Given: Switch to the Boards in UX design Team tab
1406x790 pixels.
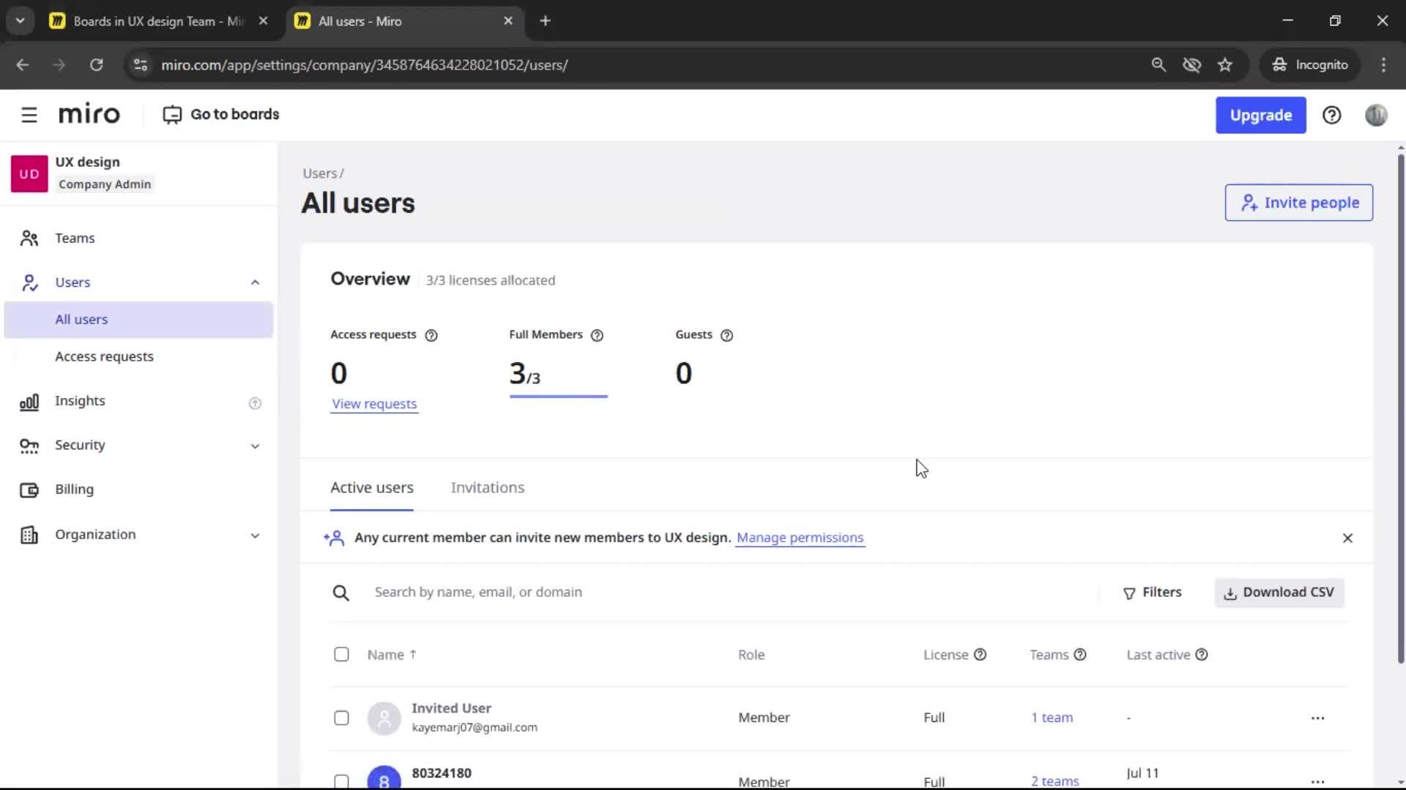Looking at the screenshot, I should (x=159, y=21).
